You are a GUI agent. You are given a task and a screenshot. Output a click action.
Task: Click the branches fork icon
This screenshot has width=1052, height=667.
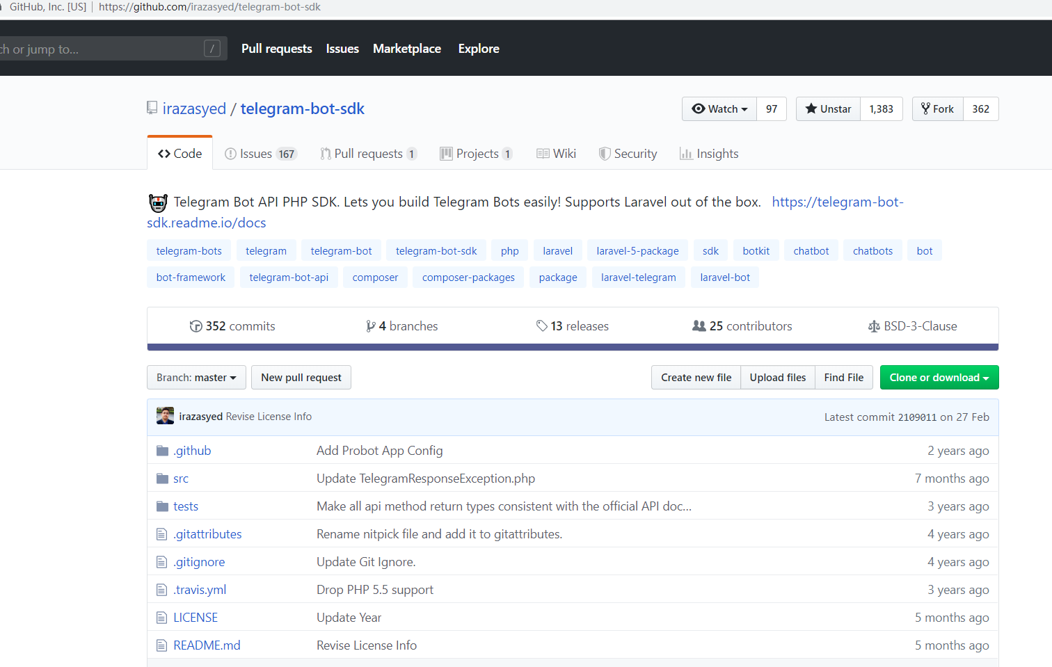click(x=371, y=326)
